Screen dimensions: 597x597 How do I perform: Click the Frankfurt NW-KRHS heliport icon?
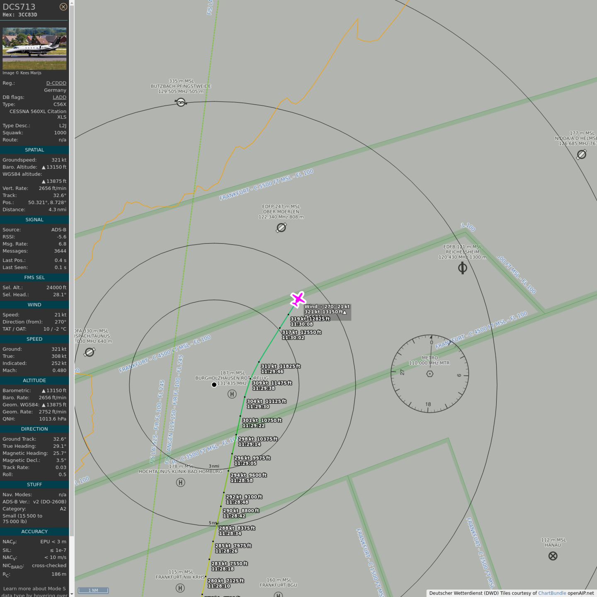coord(180,588)
